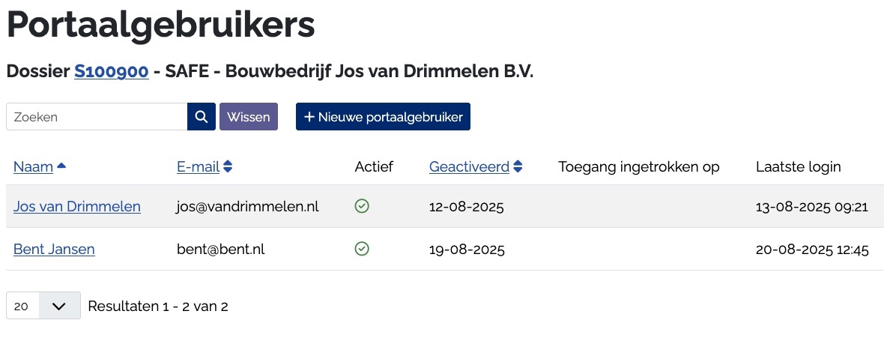Open the page size dropdown showing 20
This screenshot has height=338, width=884.
(43, 306)
